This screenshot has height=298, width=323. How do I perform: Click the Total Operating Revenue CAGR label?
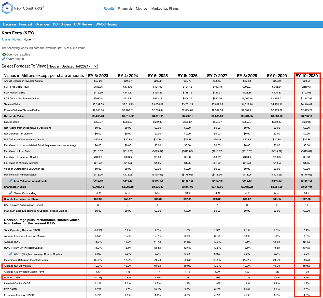22,230
